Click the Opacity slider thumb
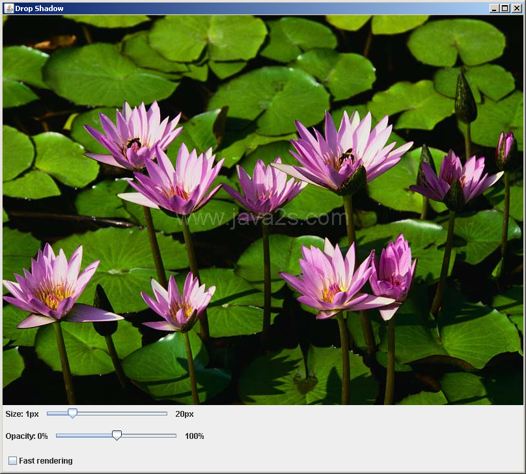Screen dimensions: 526x474 117,436
